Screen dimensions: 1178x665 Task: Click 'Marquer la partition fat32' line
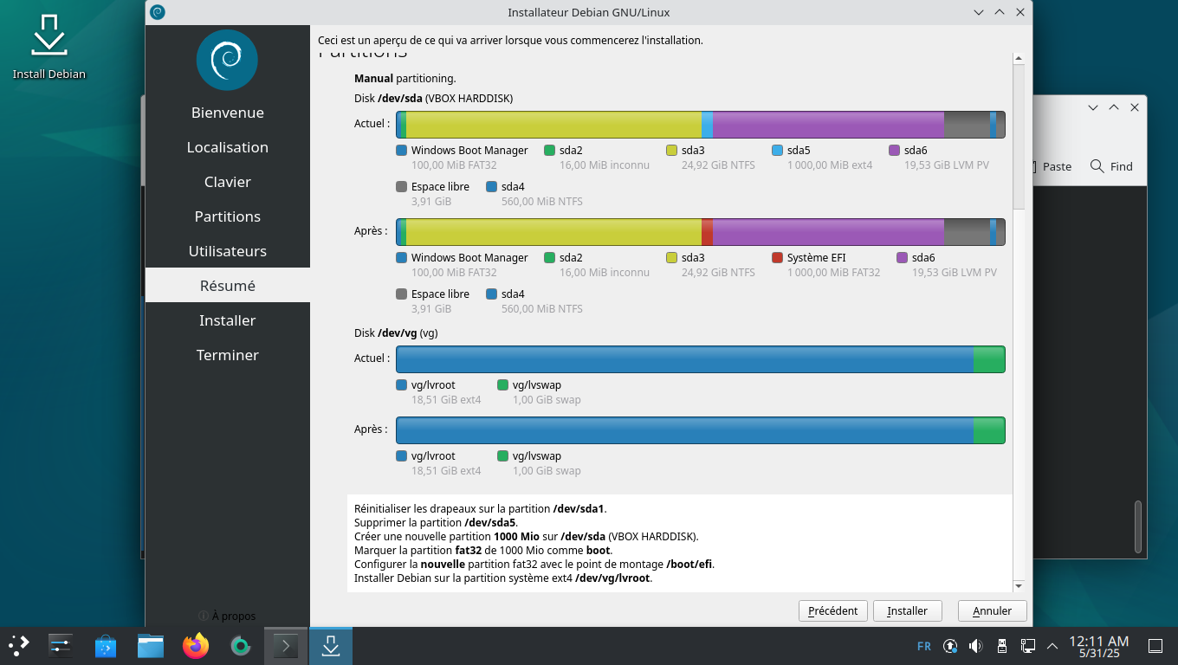pyautogui.click(x=483, y=551)
